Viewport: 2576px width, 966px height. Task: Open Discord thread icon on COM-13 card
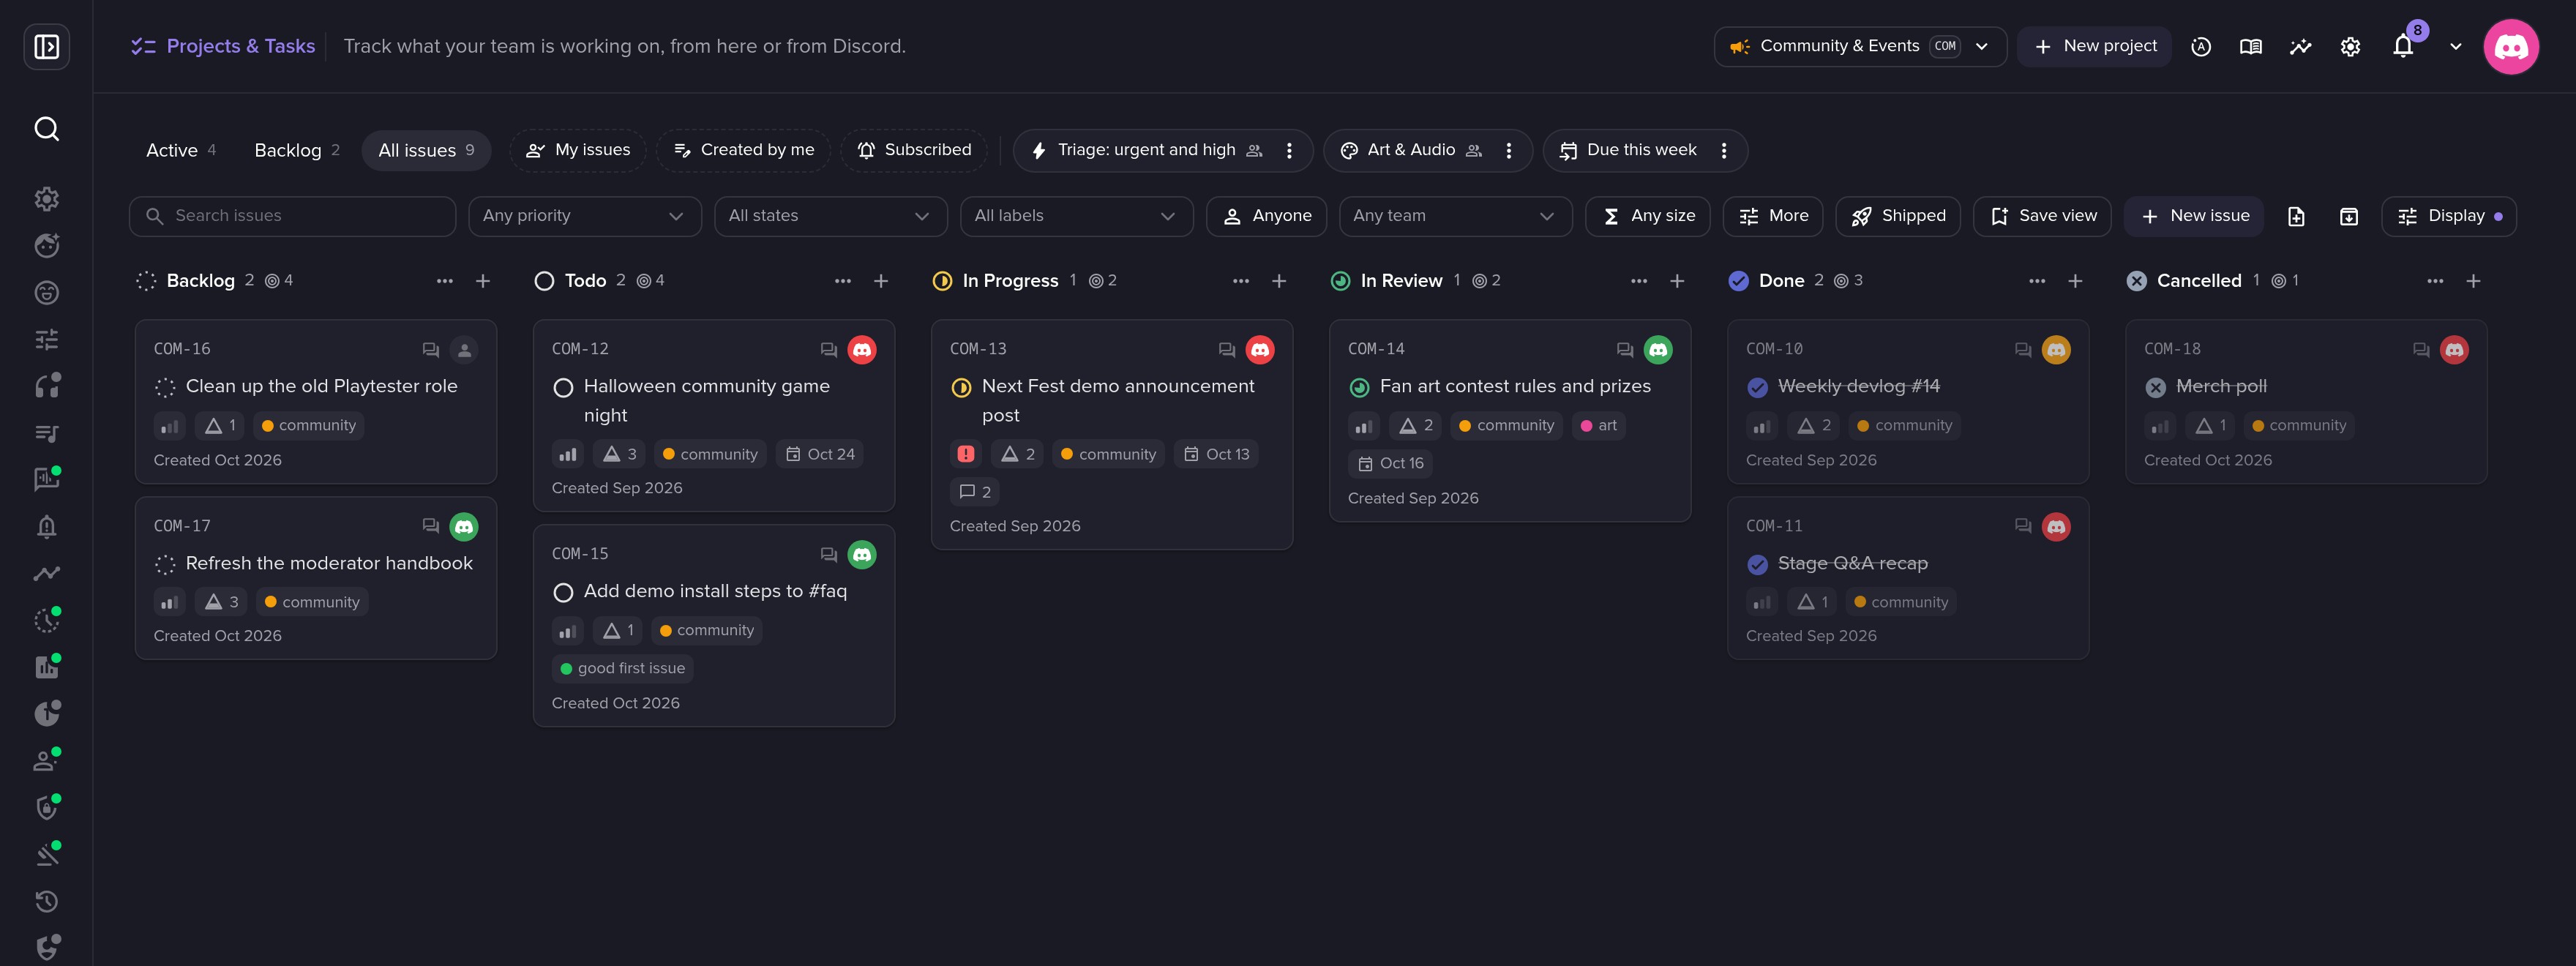coord(1226,349)
